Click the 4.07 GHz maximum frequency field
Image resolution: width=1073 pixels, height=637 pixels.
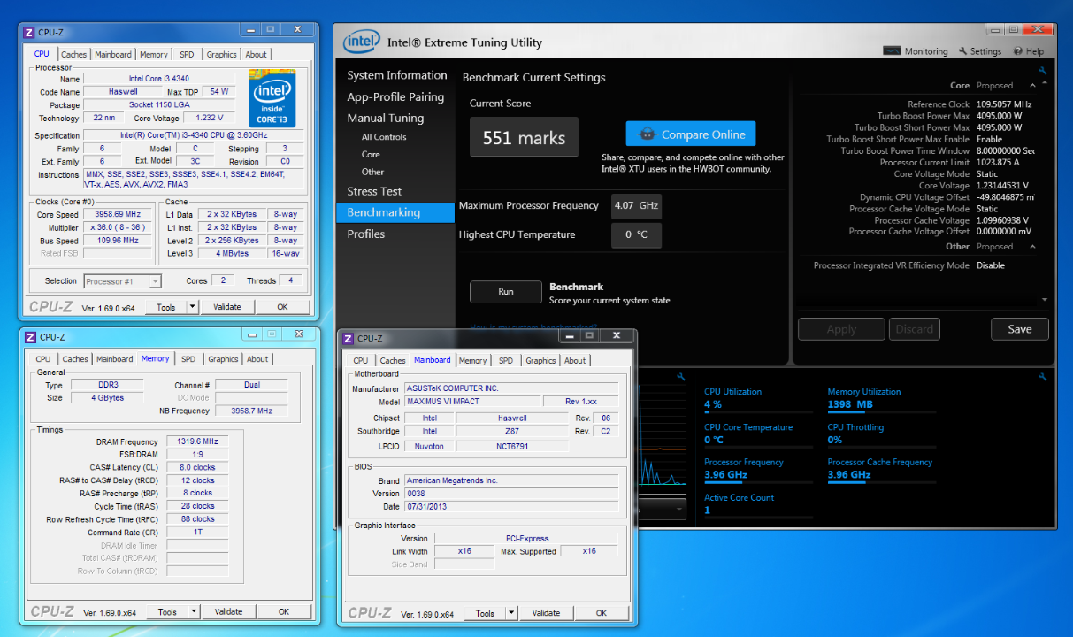[x=636, y=206]
